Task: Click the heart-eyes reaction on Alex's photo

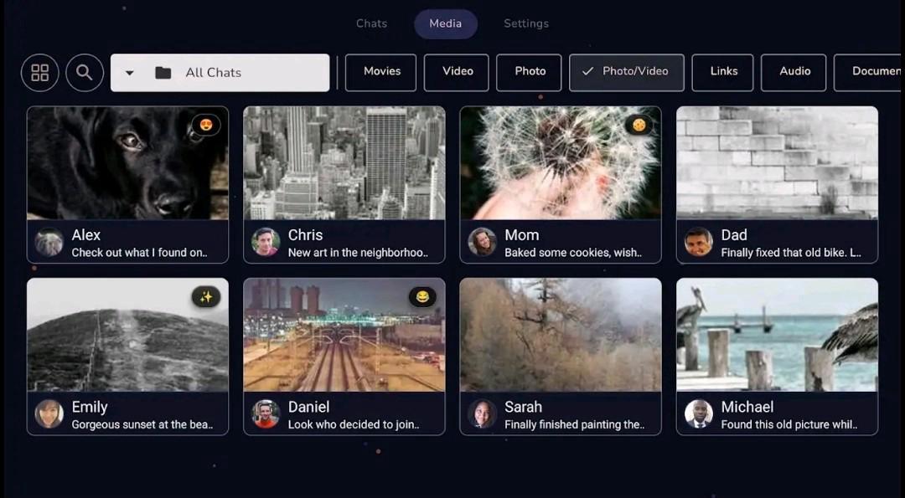Action: pos(204,124)
